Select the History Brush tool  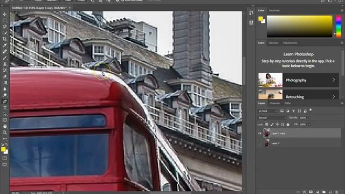click(x=5, y=70)
